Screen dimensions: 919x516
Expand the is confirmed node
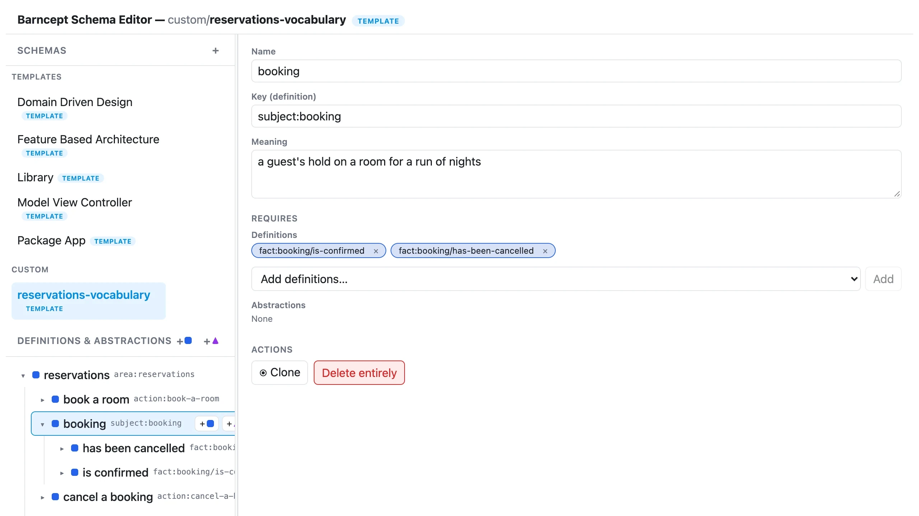[x=62, y=473]
